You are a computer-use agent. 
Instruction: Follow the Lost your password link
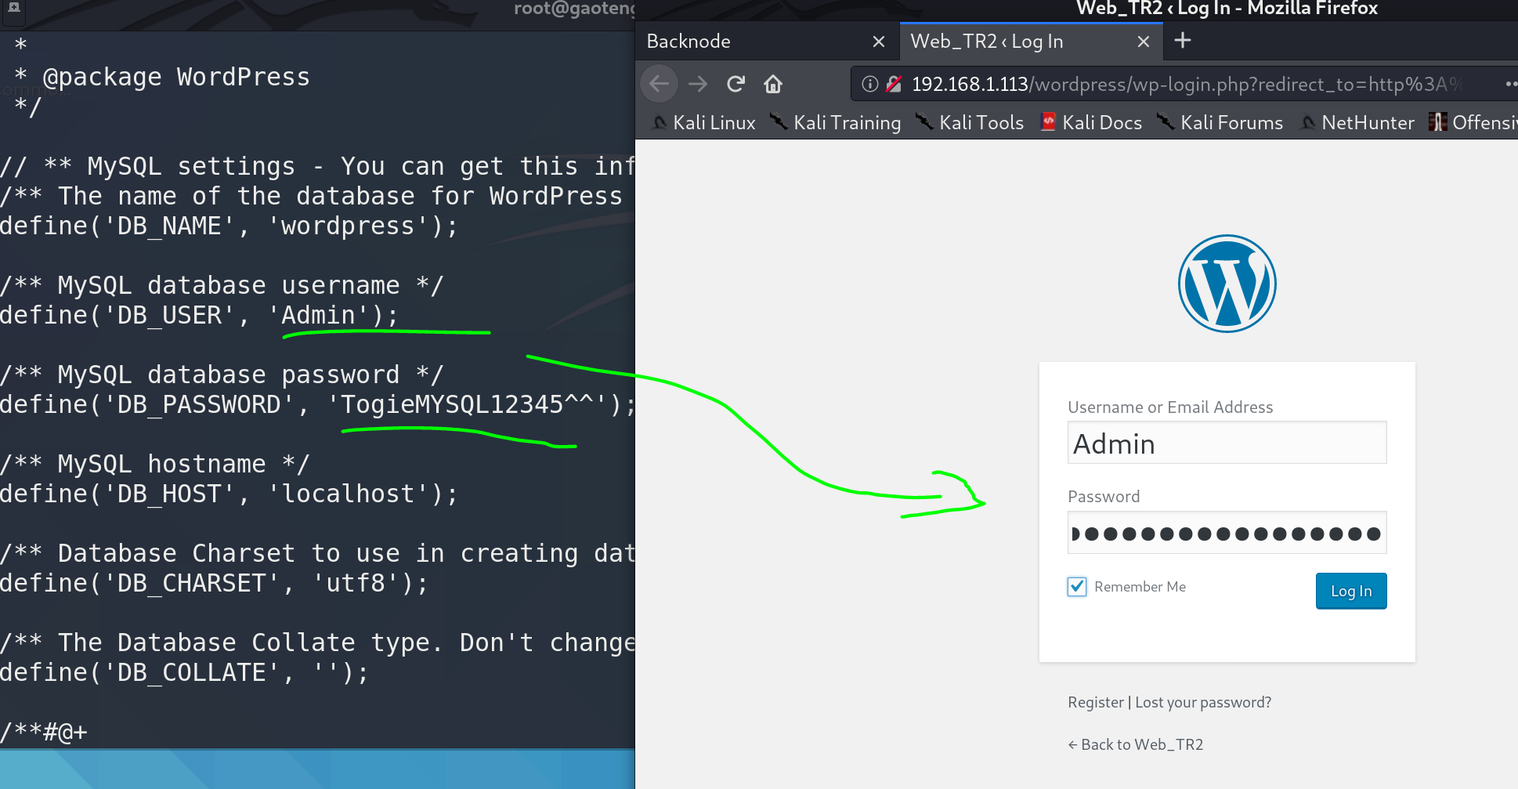[1203, 702]
